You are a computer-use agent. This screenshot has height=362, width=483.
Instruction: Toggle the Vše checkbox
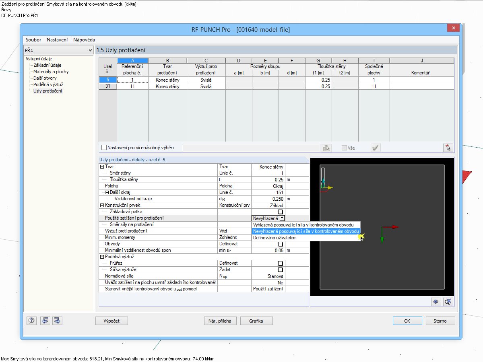click(344, 148)
